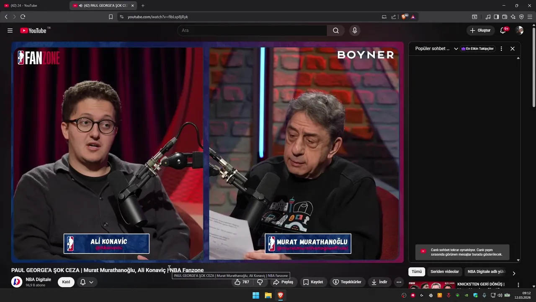Screen dimensions: 536x302
Task: Click the Teşekkürler thanks button
Action: point(347,282)
